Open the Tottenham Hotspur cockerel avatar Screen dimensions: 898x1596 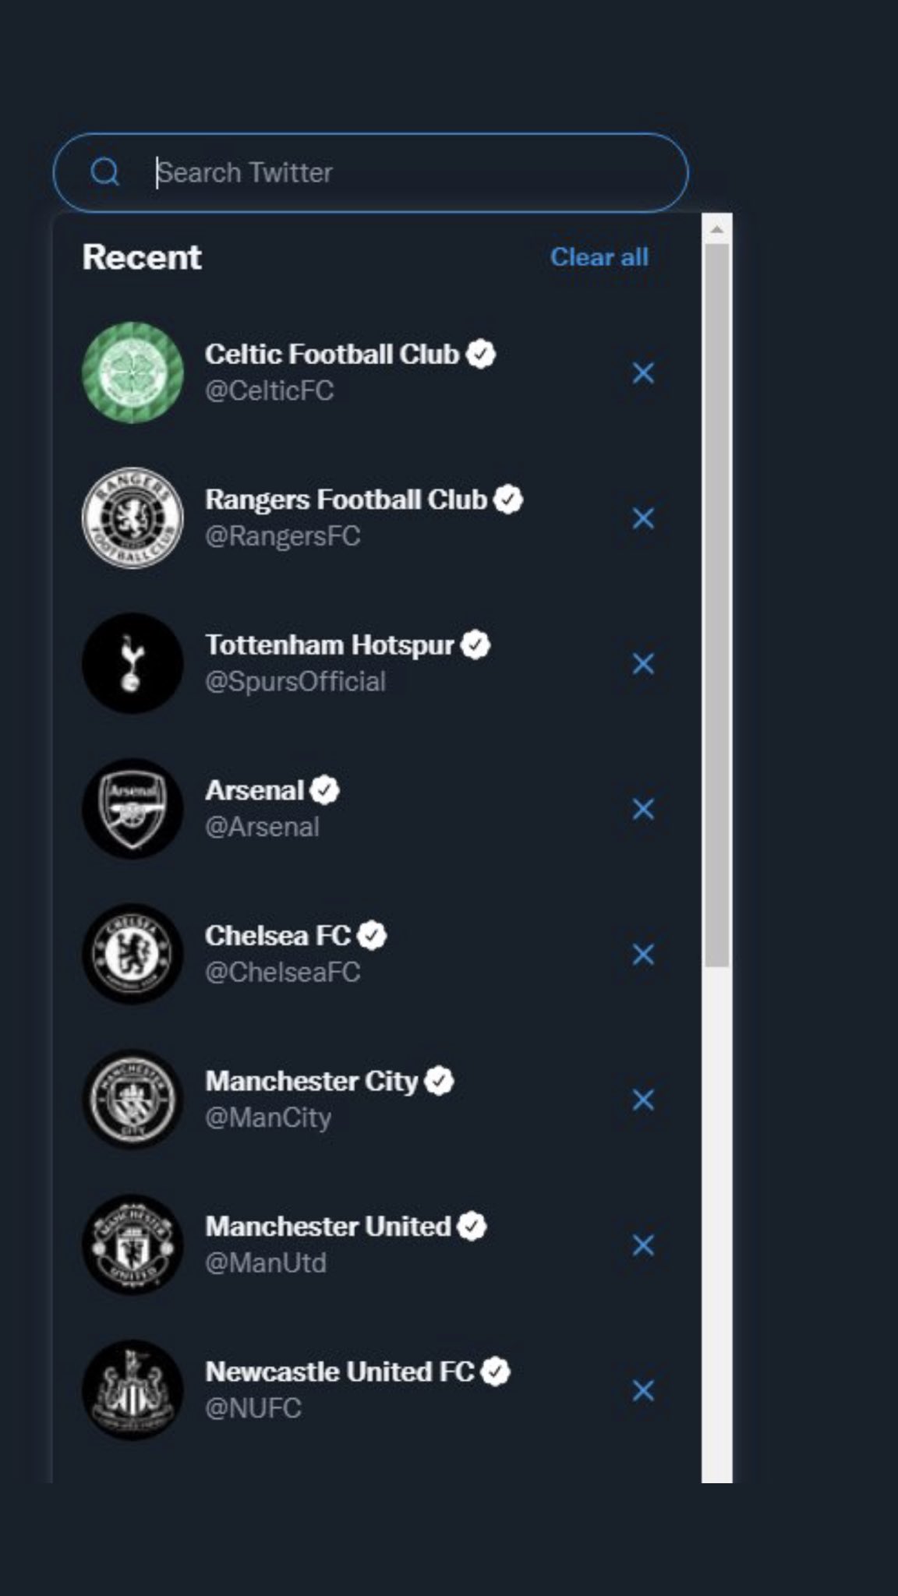pos(133,664)
